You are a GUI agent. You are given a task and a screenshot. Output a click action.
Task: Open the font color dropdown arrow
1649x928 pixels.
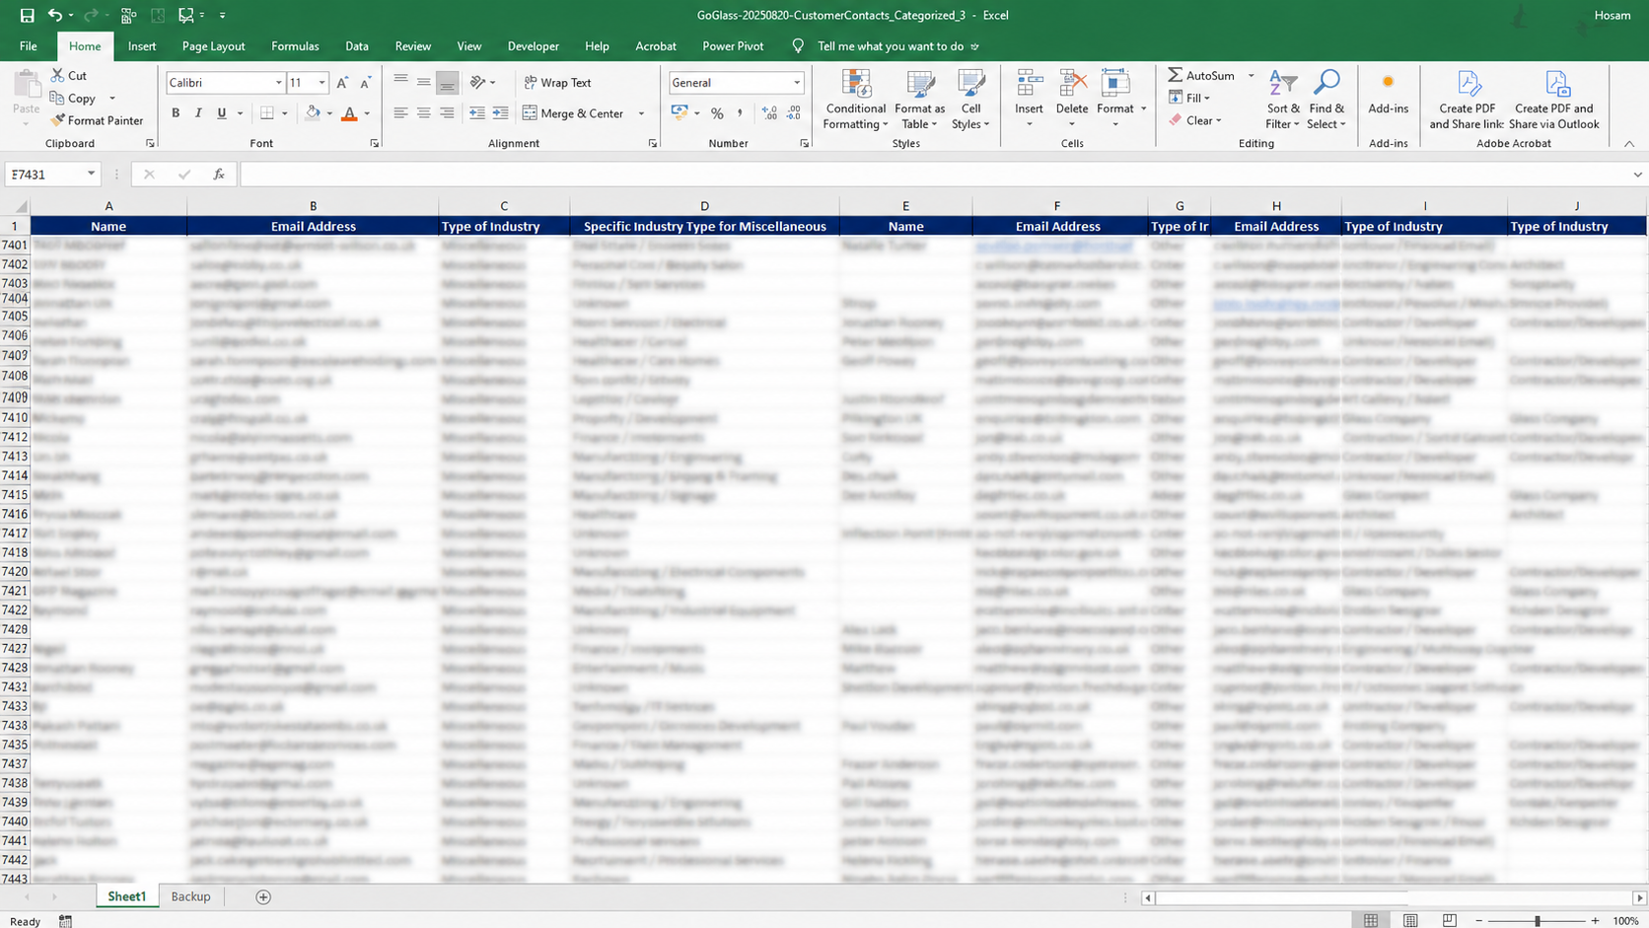tap(367, 113)
